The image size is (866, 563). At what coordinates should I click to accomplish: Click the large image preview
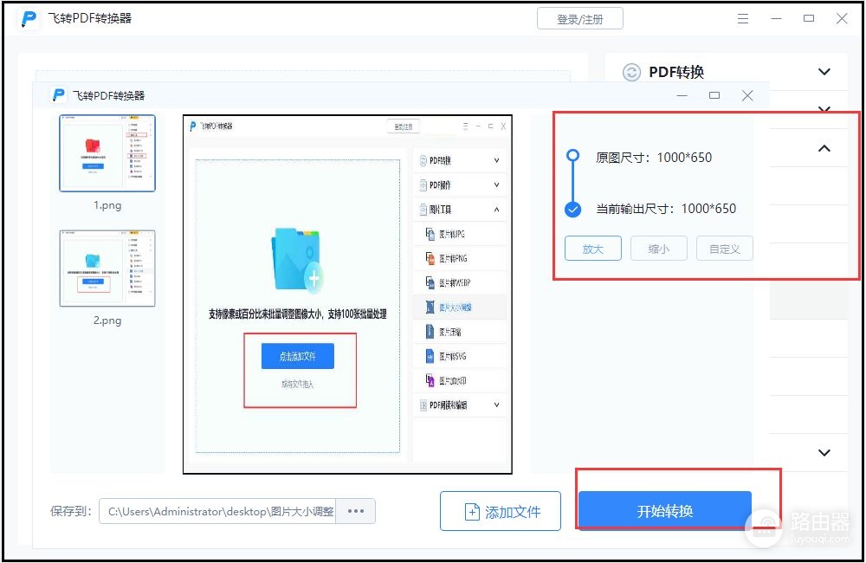(347, 294)
